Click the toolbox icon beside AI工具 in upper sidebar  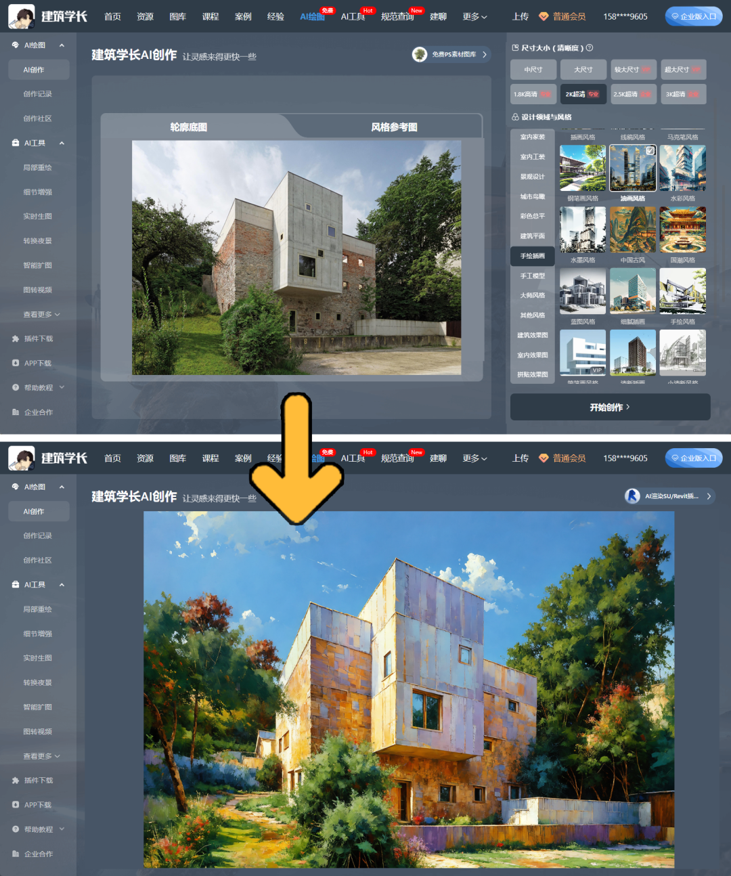click(16, 143)
